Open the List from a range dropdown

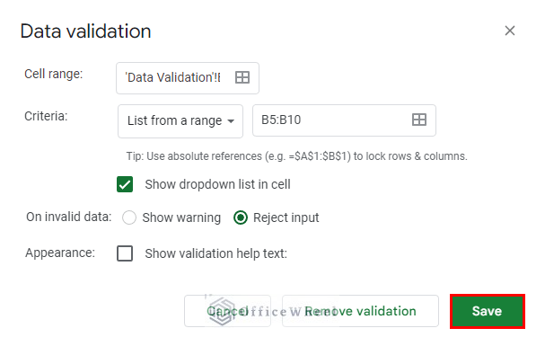[180, 121]
